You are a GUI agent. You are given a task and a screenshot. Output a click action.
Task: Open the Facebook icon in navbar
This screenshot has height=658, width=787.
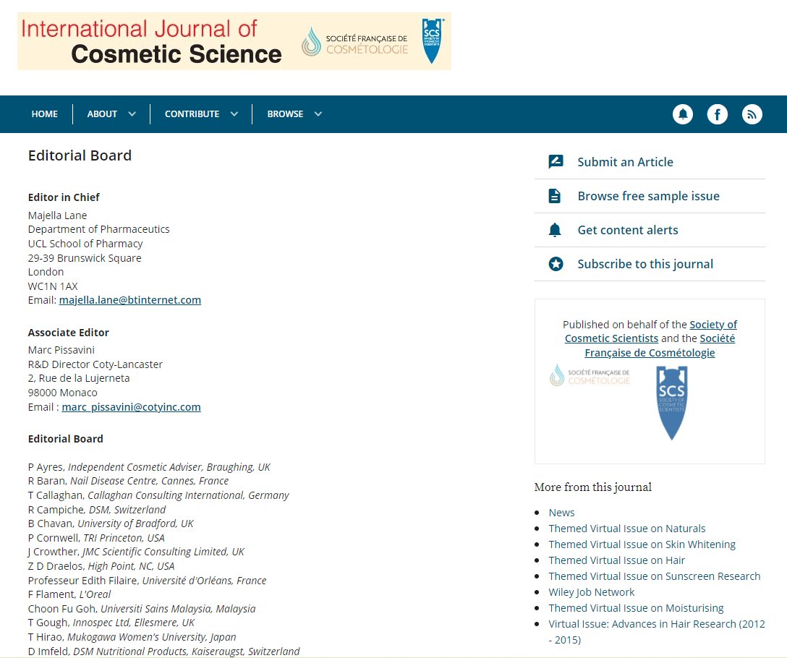[718, 114]
